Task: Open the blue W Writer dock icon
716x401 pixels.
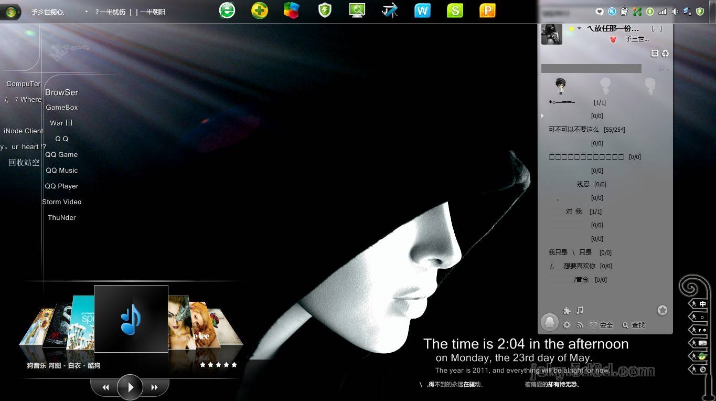Action: 422,10
